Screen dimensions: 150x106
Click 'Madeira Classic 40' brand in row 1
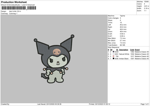pos(142,52)
